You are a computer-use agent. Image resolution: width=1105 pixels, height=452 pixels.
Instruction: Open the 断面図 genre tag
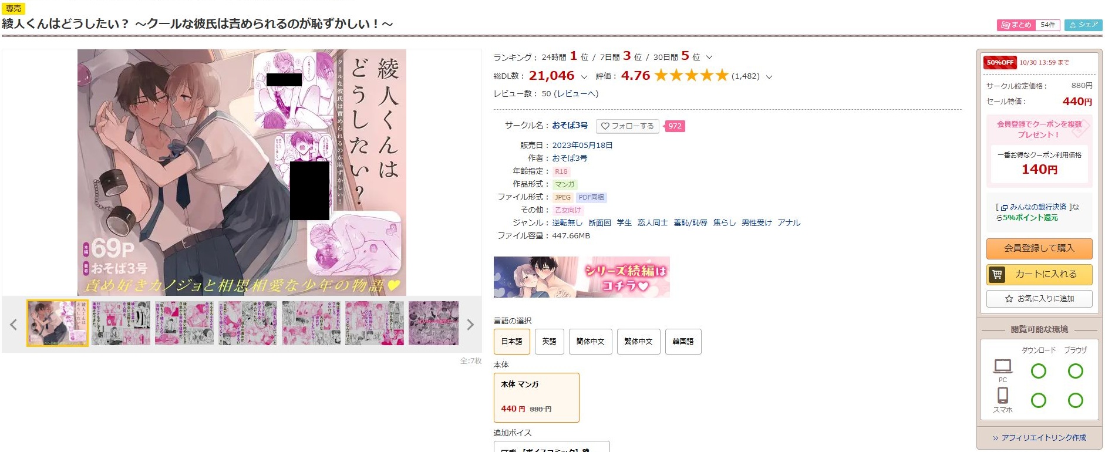[x=599, y=223]
